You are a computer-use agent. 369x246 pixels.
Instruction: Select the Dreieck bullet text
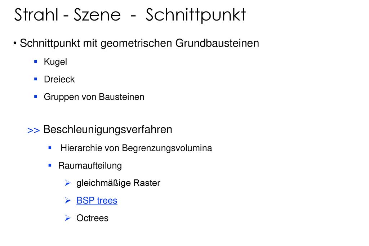point(59,79)
